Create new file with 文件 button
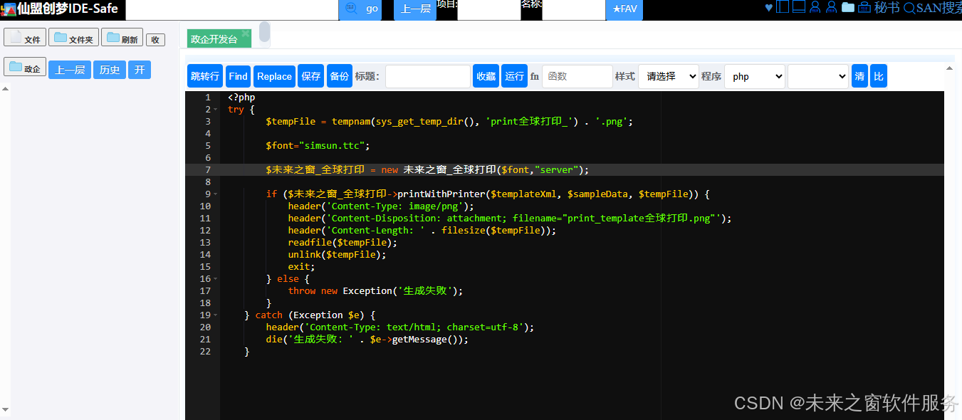 pyautogui.click(x=25, y=38)
